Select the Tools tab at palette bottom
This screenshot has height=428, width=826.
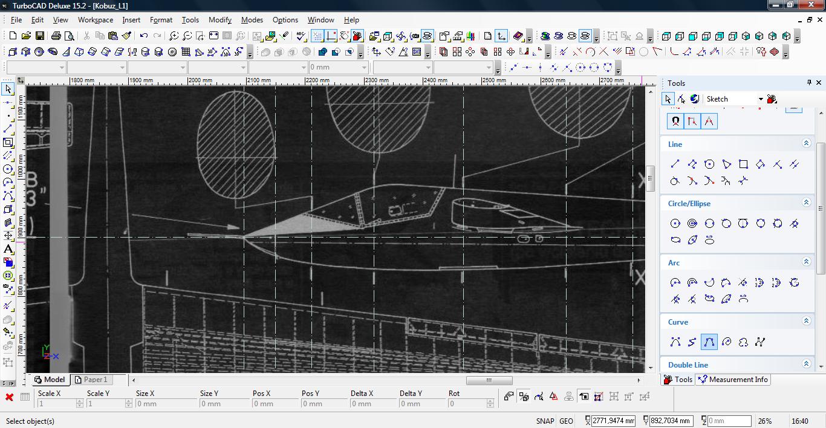[678, 380]
